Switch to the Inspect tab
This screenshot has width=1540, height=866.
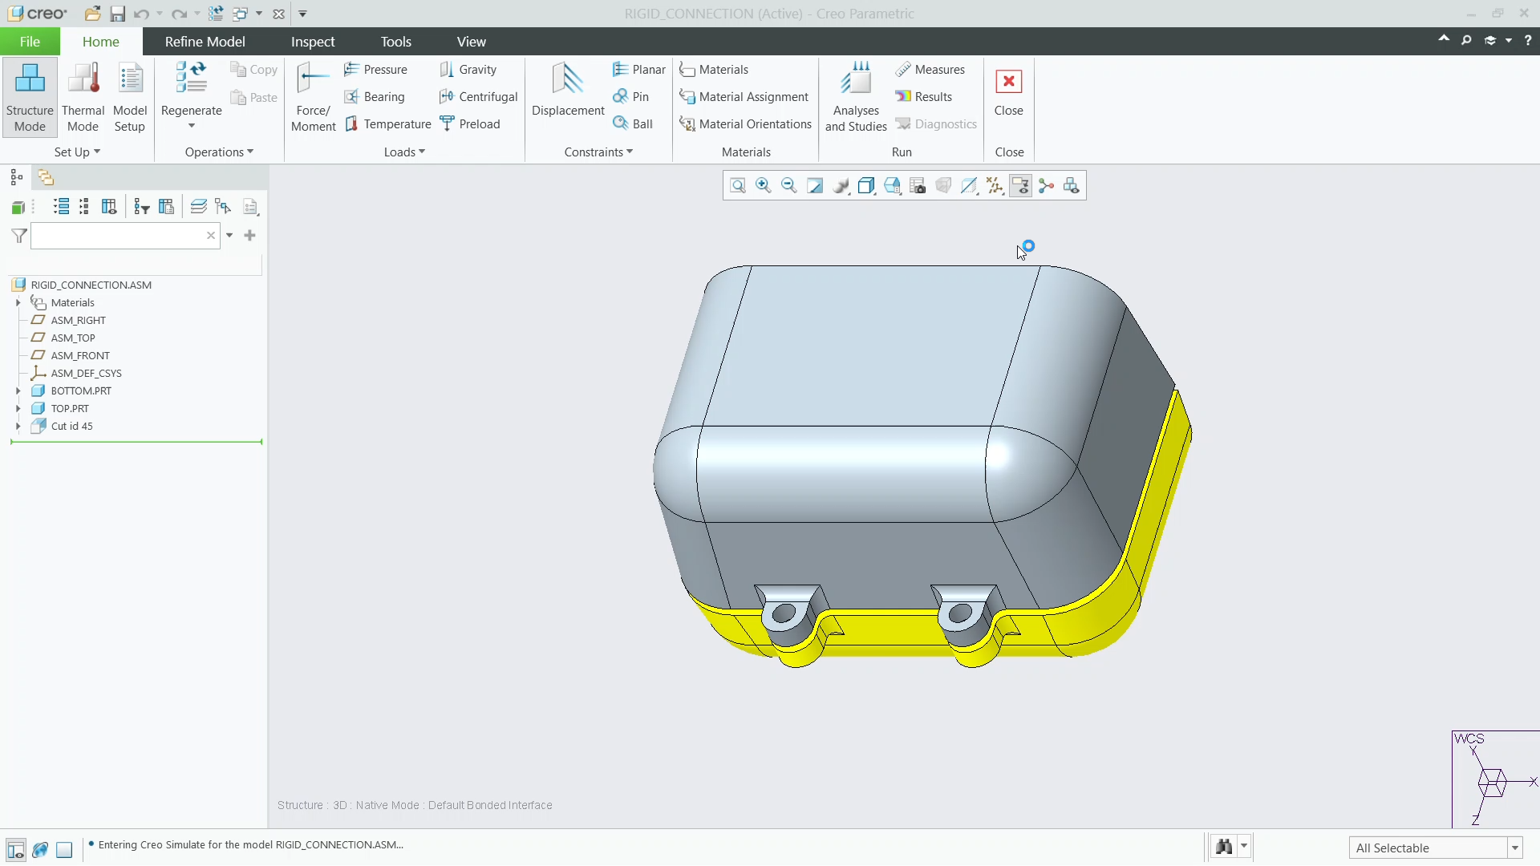[x=313, y=42]
